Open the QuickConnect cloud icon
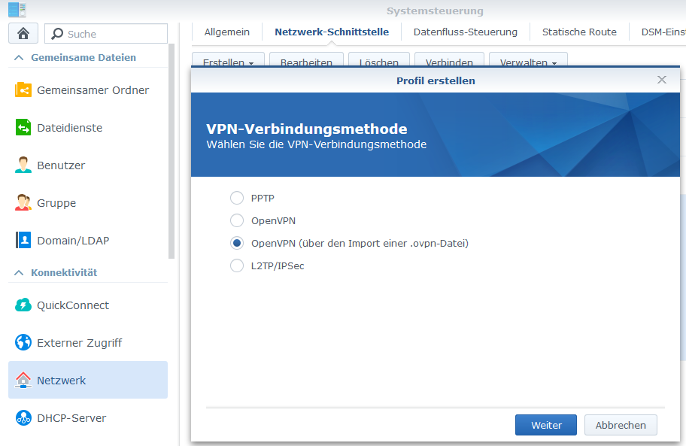Screen dimensions: 686x446 (24, 305)
